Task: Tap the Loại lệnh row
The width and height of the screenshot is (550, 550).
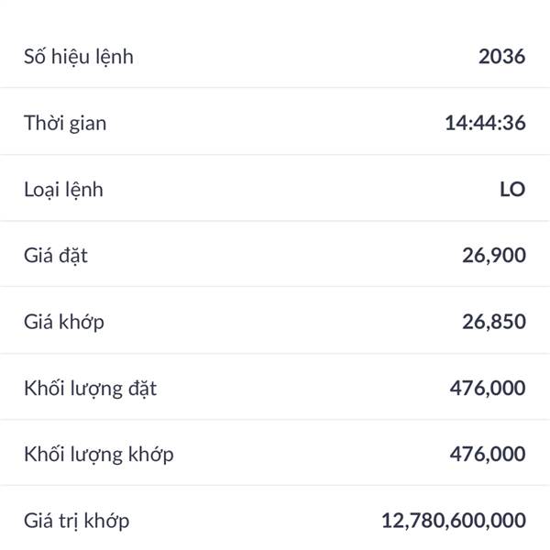Action: [x=275, y=188]
